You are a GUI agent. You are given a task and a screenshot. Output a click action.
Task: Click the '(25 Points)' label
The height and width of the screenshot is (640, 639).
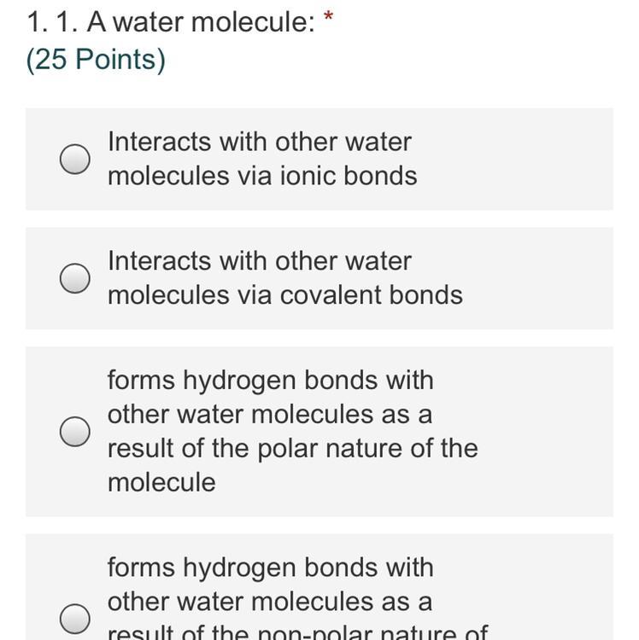pyautogui.click(x=96, y=60)
